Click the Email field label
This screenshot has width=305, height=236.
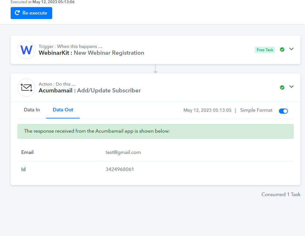tap(27, 152)
